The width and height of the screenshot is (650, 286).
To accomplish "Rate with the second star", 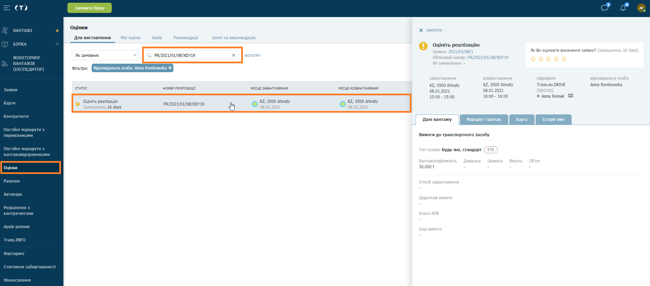I will coord(541,59).
